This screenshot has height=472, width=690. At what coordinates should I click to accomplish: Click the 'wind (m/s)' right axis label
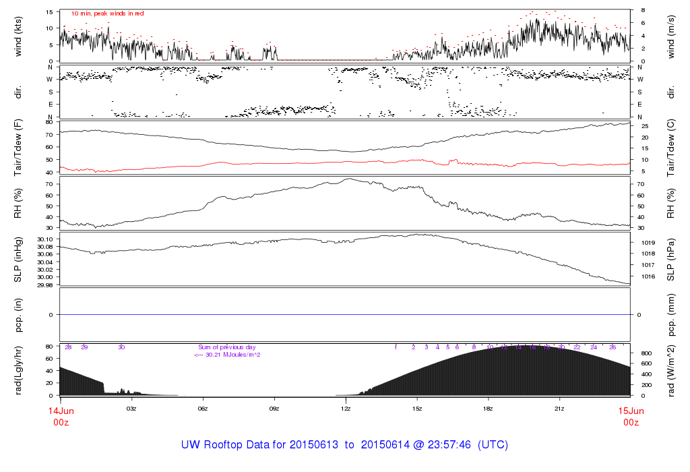coord(672,35)
